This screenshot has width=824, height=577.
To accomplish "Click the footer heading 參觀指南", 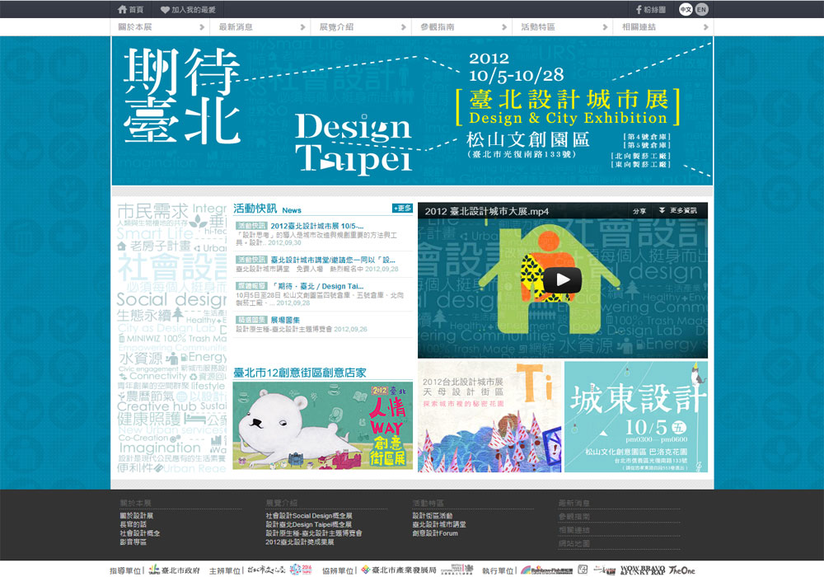I will click(574, 517).
